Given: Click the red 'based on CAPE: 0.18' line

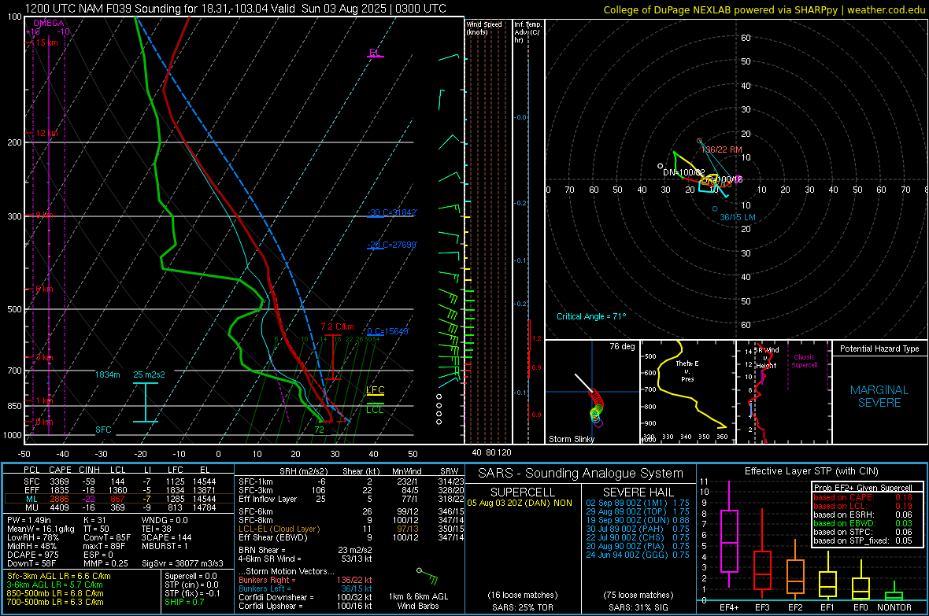Looking at the screenshot, I should point(863,497).
